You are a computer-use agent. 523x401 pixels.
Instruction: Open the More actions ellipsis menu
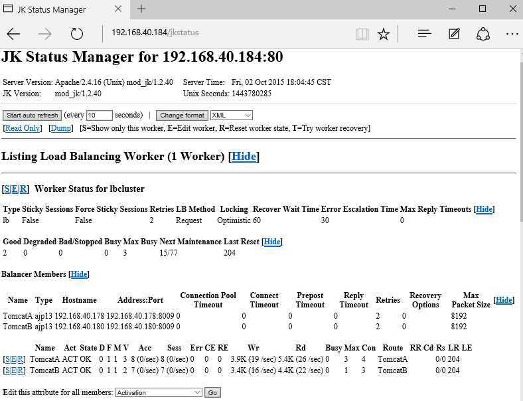coord(512,34)
